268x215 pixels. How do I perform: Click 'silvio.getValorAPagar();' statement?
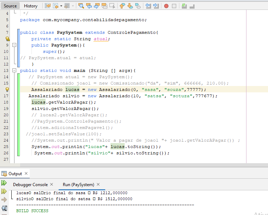click(65, 109)
